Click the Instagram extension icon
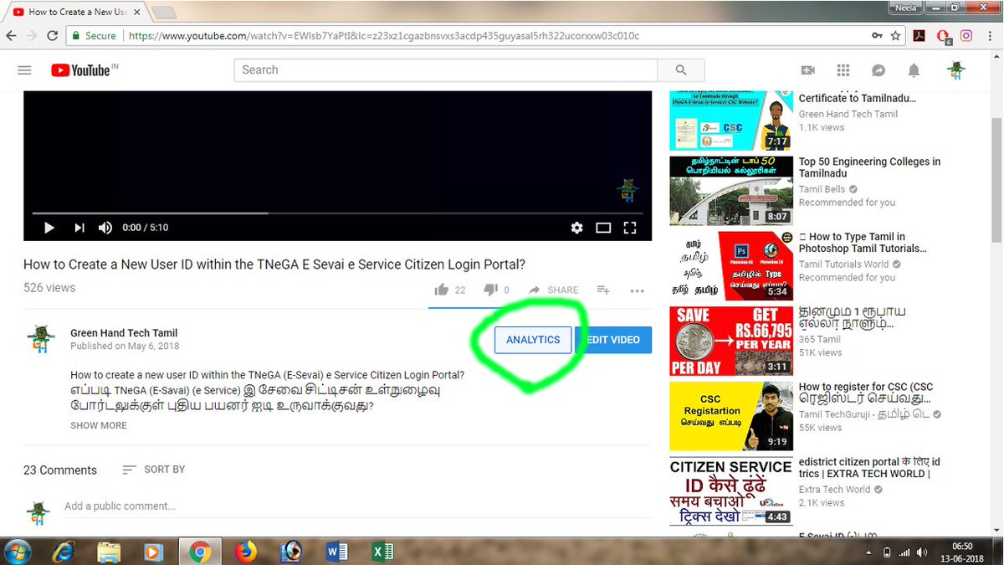1004x565 pixels. (x=966, y=36)
